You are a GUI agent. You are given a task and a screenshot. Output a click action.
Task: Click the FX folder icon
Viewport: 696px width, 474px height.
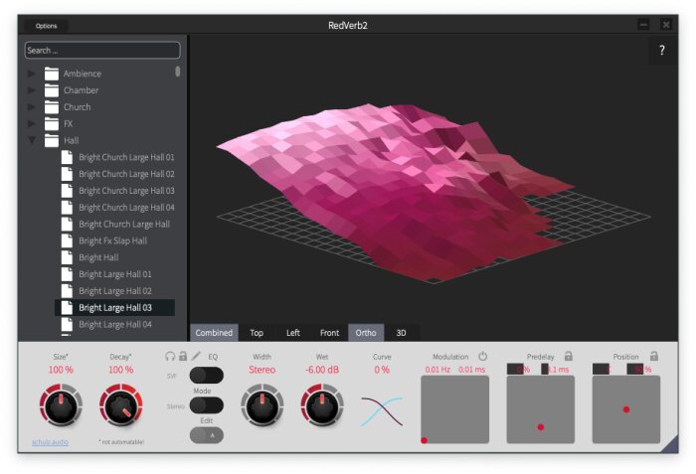pyautogui.click(x=52, y=124)
